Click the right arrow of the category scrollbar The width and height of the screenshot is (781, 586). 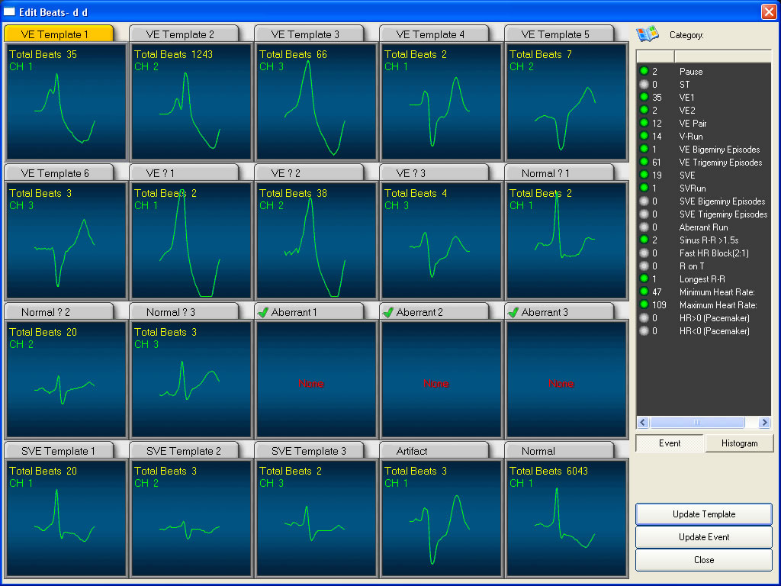coord(764,422)
